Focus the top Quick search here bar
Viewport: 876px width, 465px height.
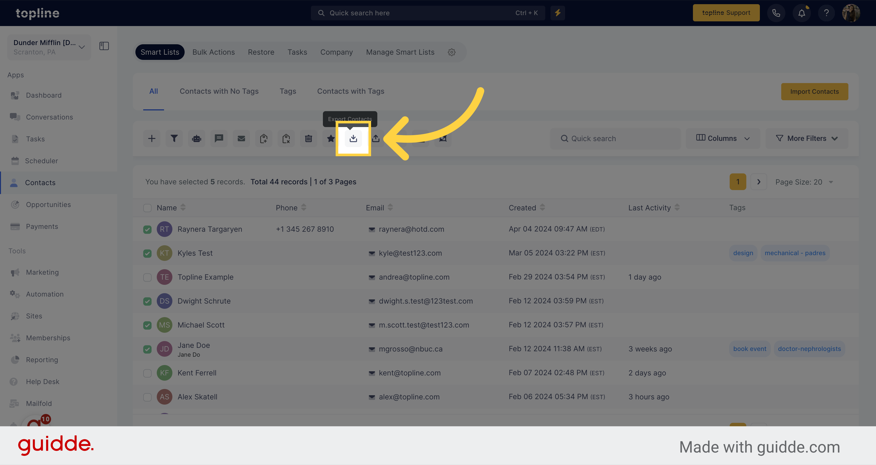428,13
